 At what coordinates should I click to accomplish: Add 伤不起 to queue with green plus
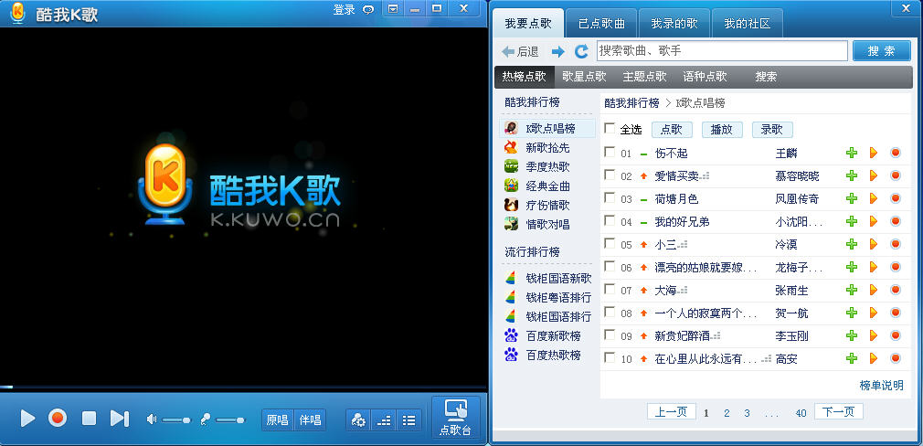tap(852, 153)
